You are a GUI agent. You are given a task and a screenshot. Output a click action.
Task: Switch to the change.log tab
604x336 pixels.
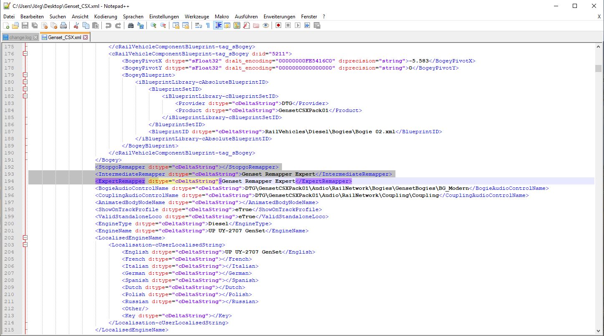[20, 37]
